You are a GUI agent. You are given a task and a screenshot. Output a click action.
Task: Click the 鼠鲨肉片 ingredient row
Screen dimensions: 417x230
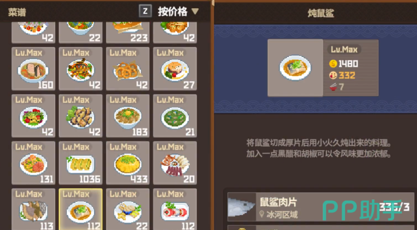point(321,207)
